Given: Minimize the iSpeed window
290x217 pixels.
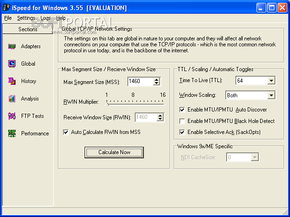Looking at the screenshot, I should pyautogui.click(x=261, y=8).
